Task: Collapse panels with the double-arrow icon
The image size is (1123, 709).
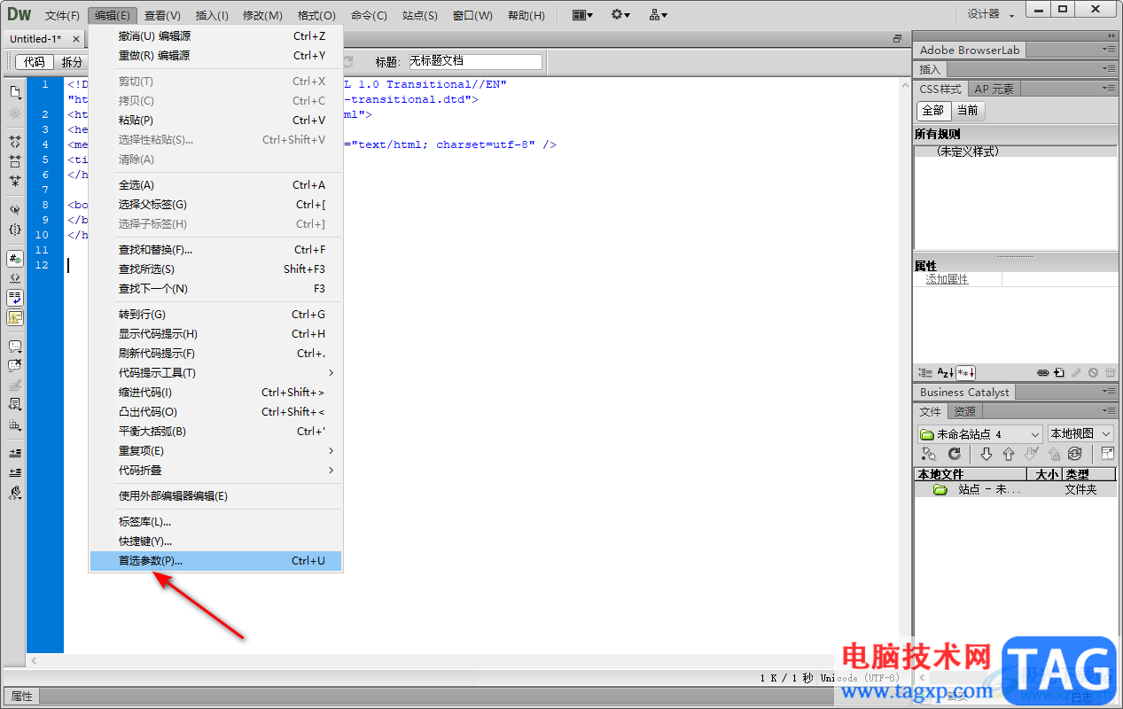Action: coord(1111,35)
